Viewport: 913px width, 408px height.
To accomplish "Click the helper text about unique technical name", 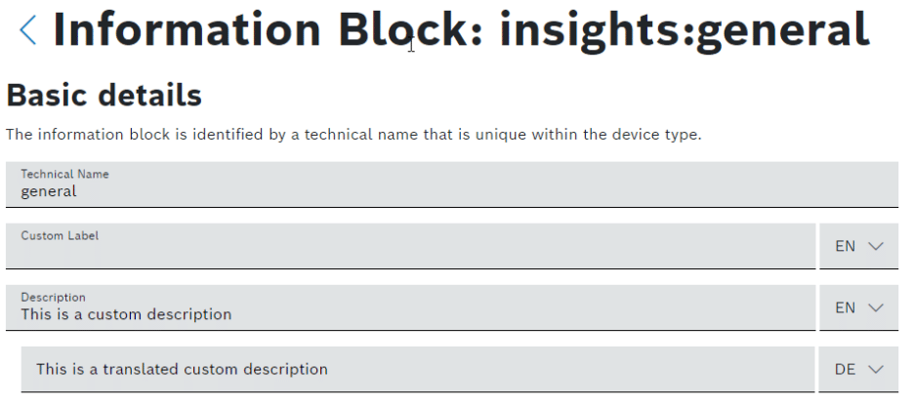I will [353, 135].
